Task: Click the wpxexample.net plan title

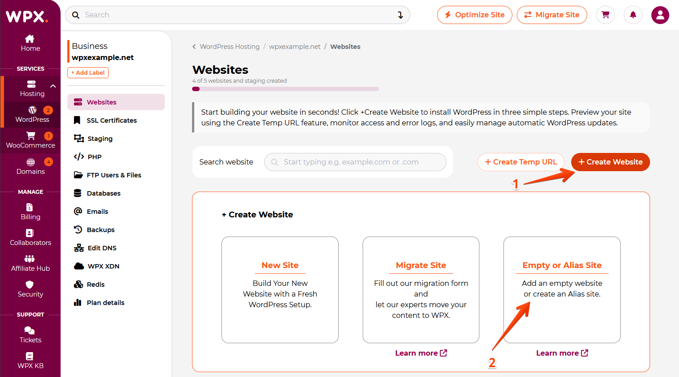Action: click(103, 57)
